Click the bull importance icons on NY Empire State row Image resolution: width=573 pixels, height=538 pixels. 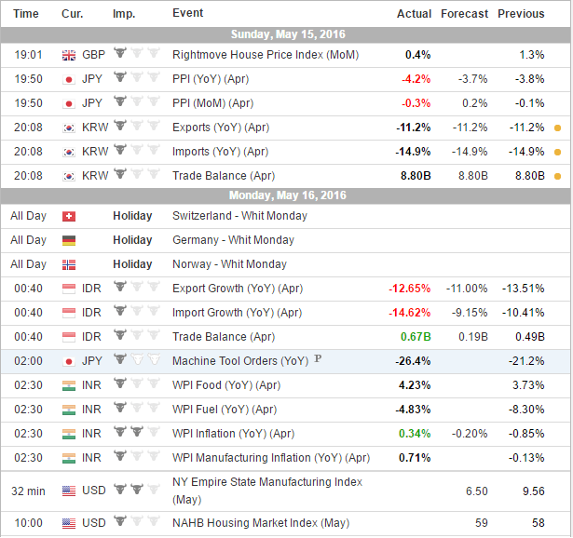pos(137,489)
